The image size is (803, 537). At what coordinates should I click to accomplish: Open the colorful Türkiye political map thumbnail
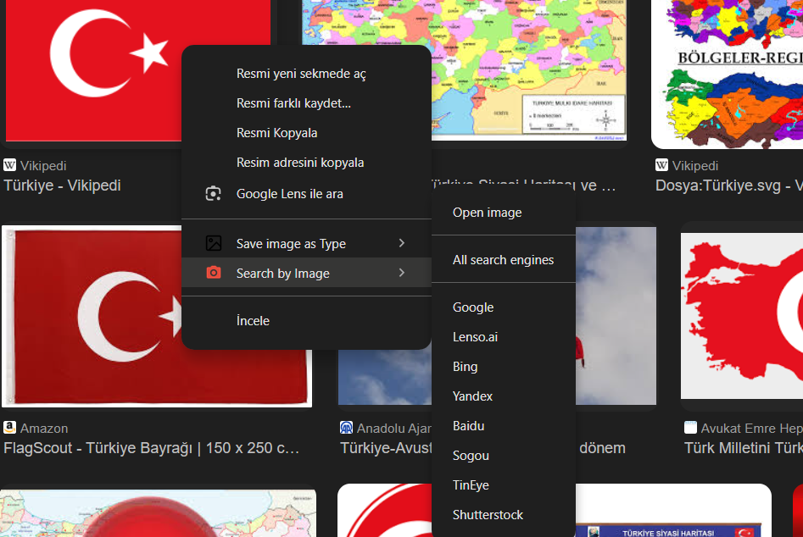(527, 72)
